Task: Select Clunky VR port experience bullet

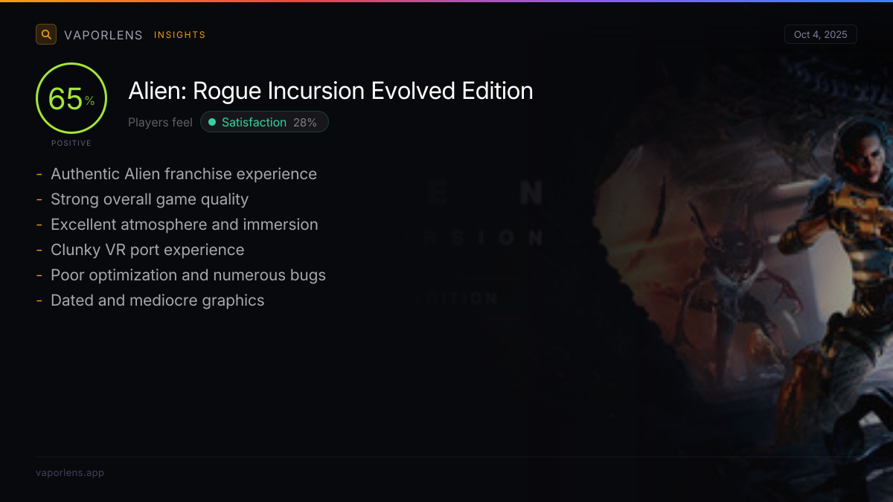Action: pos(147,250)
